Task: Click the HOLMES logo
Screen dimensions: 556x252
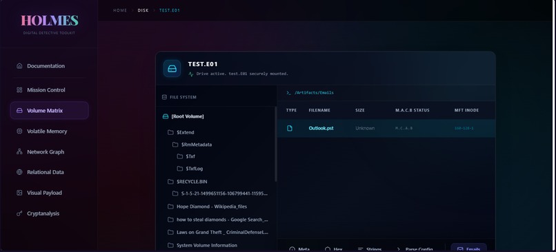Action: click(49, 21)
